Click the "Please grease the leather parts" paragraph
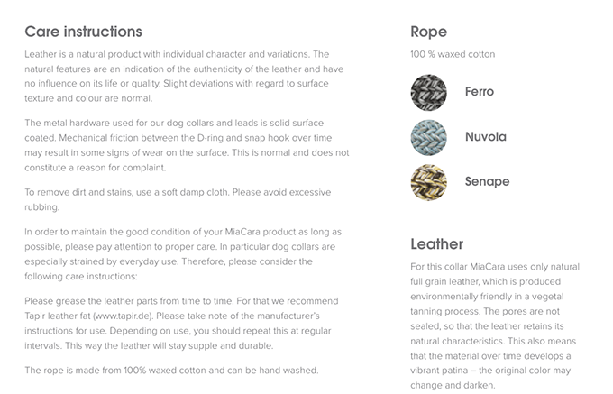613x394 pixels. pos(179,323)
